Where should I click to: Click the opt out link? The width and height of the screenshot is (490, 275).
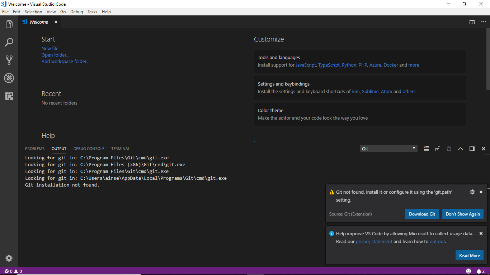[x=437, y=242]
